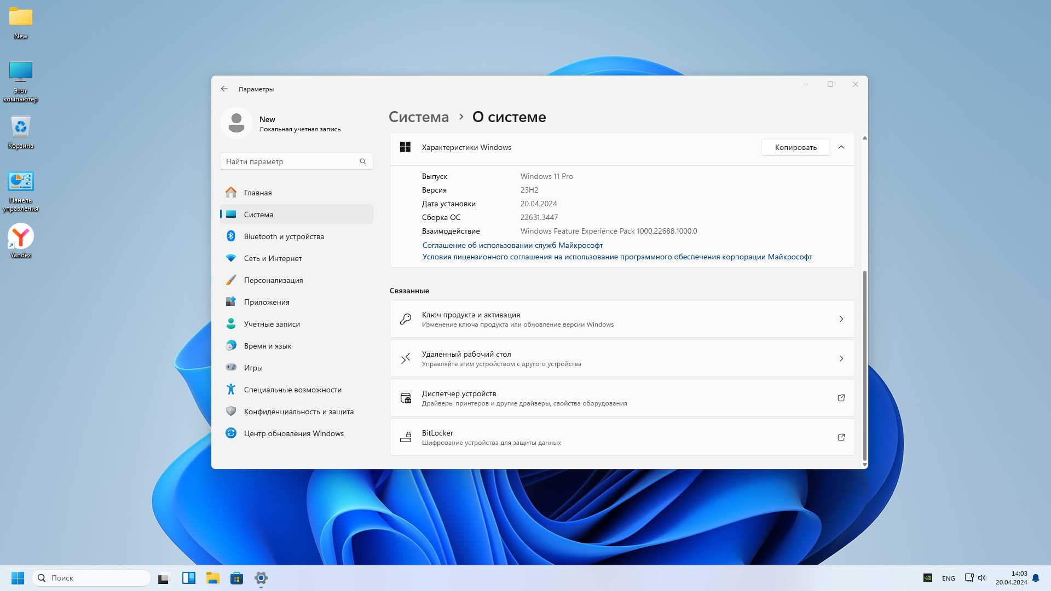
Task: Click the notification bell in system tray
Action: click(1036, 578)
